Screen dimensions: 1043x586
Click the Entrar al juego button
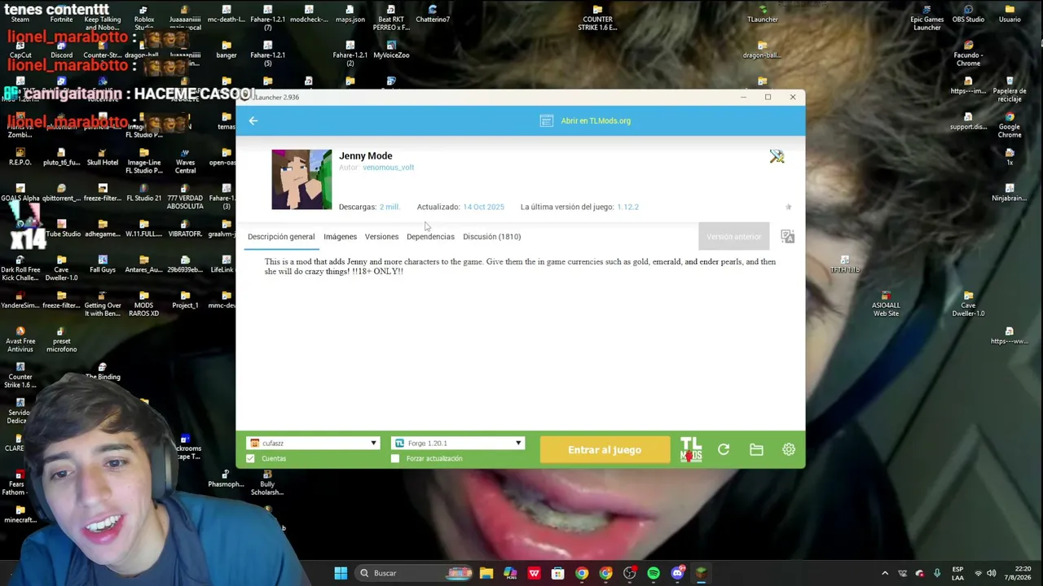(x=605, y=450)
